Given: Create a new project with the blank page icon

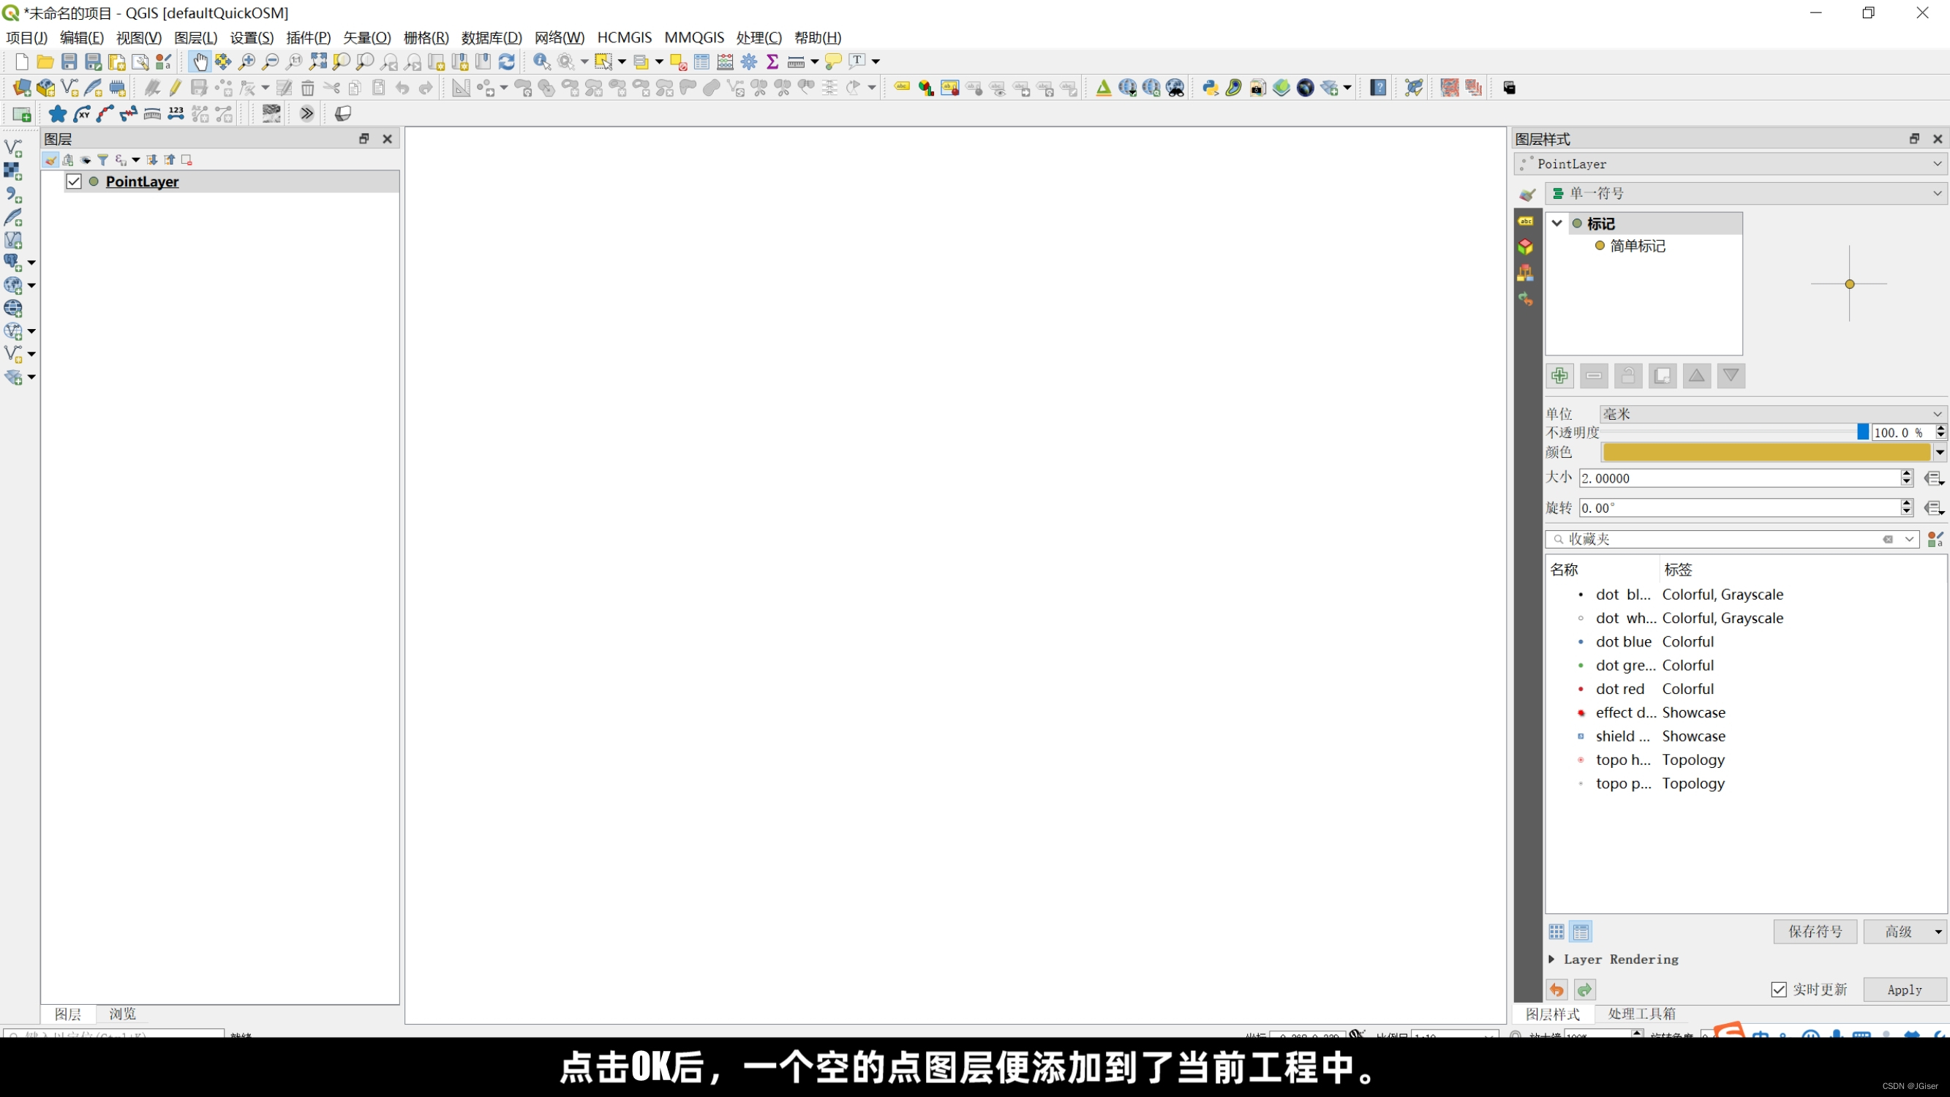Looking at the screenshot, I should tap(21, 61).
